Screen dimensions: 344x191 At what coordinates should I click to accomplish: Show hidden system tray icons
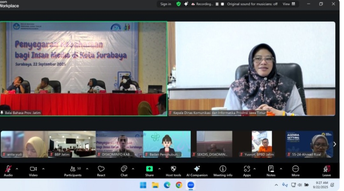pos(276,185)
